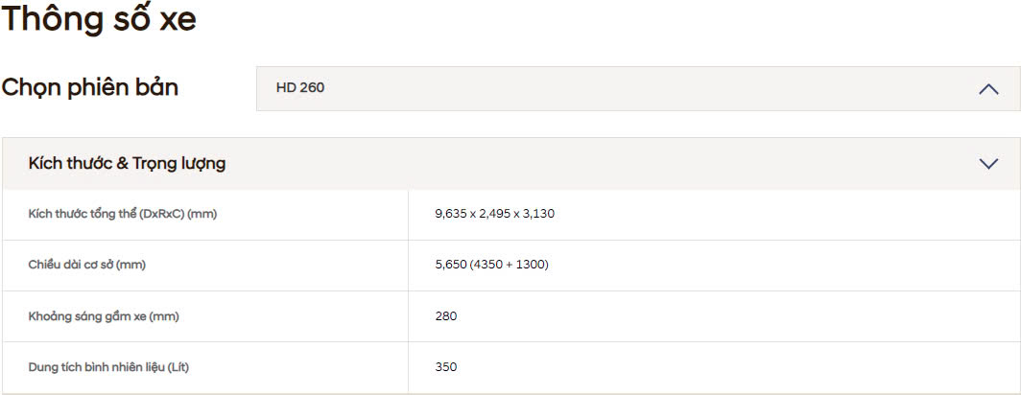Select the Chiều dài cơ sở (mm) label
Viewport: 1021px width, 395px height.
coord(87,265)
